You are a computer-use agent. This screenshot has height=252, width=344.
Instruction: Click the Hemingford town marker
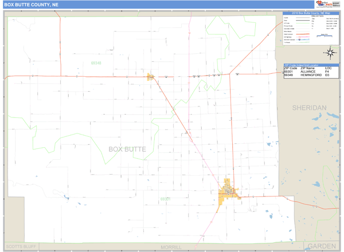click(x=151, y=77)
